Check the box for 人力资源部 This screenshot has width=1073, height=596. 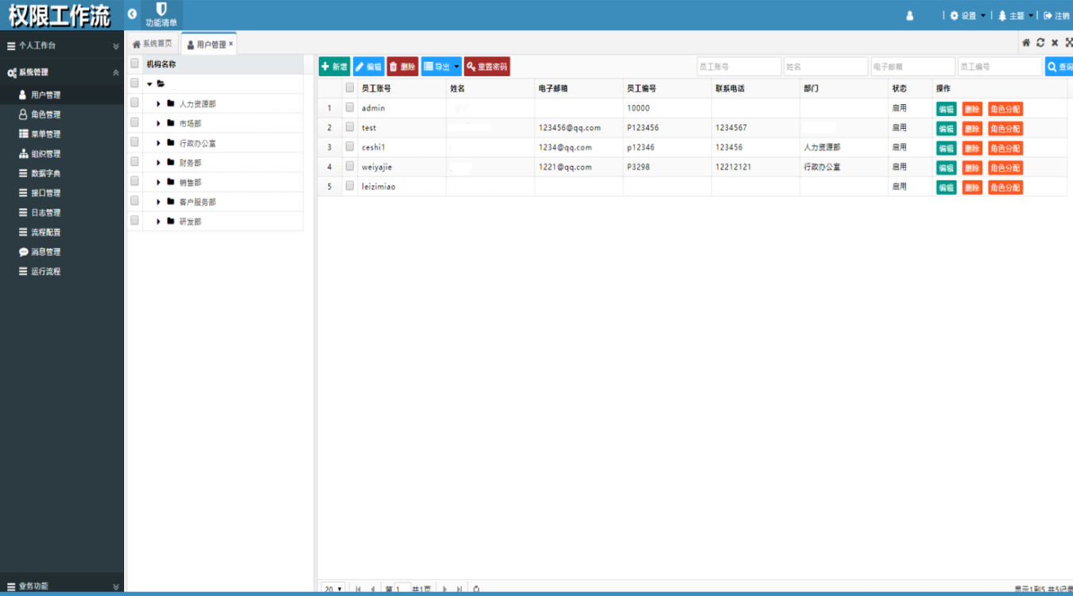coord(134,103)
